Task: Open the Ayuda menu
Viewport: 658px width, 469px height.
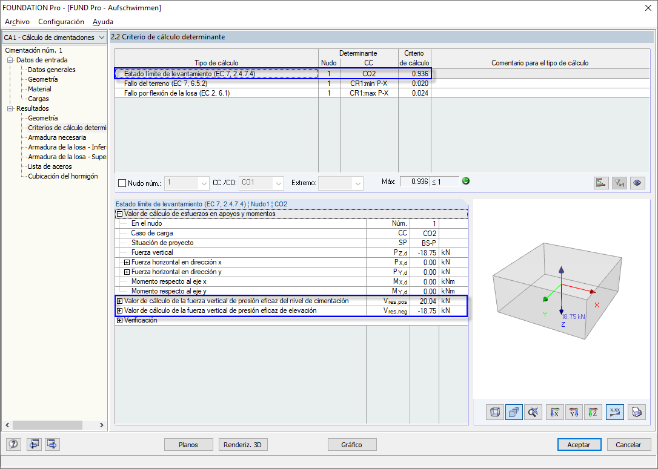Action: pos(103,21)
